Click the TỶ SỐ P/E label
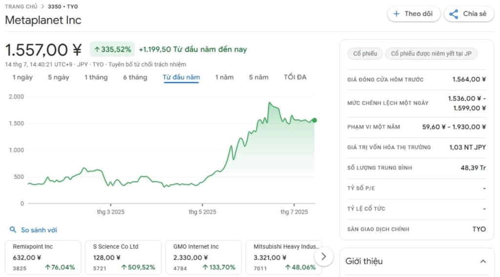The height and width of the screenshot is (277, 500). click(x=361, y=188)
